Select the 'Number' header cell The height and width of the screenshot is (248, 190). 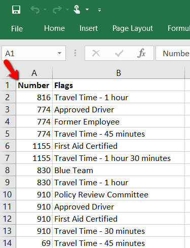point(34,85)
